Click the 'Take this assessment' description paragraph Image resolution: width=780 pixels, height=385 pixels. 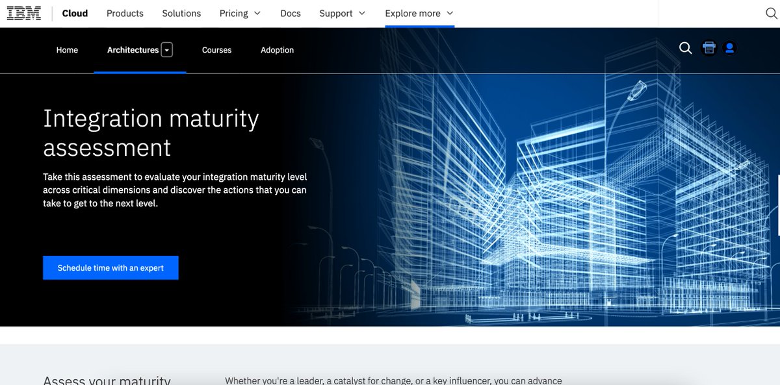click(x=175, y=190)
